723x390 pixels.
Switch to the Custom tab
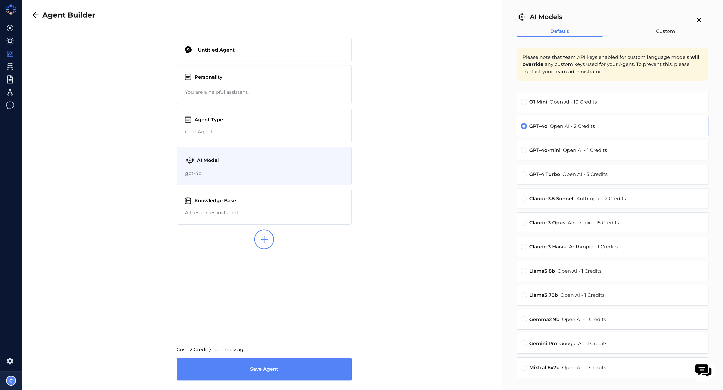[665, 31]
